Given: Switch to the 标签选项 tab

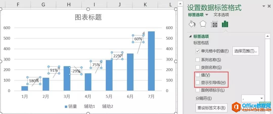Looking at the screenshot, I should 196,15.
